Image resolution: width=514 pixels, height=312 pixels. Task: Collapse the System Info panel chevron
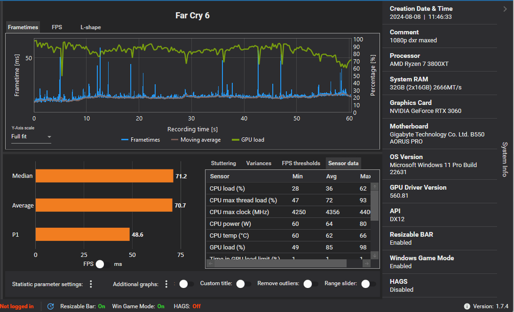505,9
